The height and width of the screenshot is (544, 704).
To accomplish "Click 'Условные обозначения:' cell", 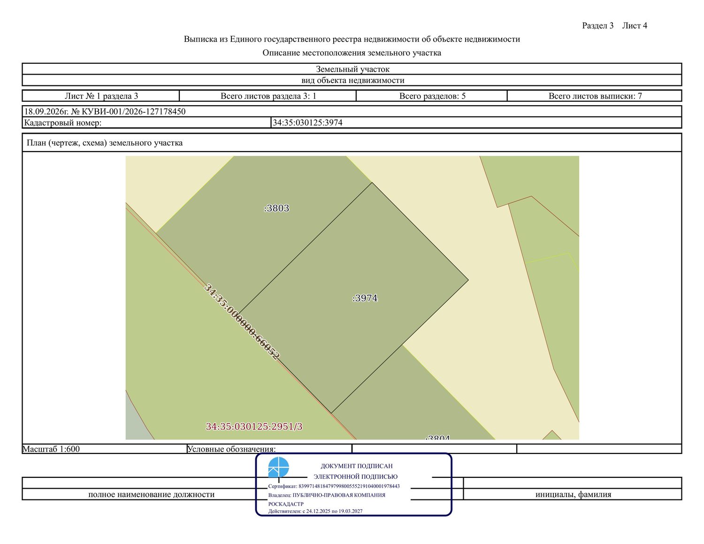I will point(269,449).
